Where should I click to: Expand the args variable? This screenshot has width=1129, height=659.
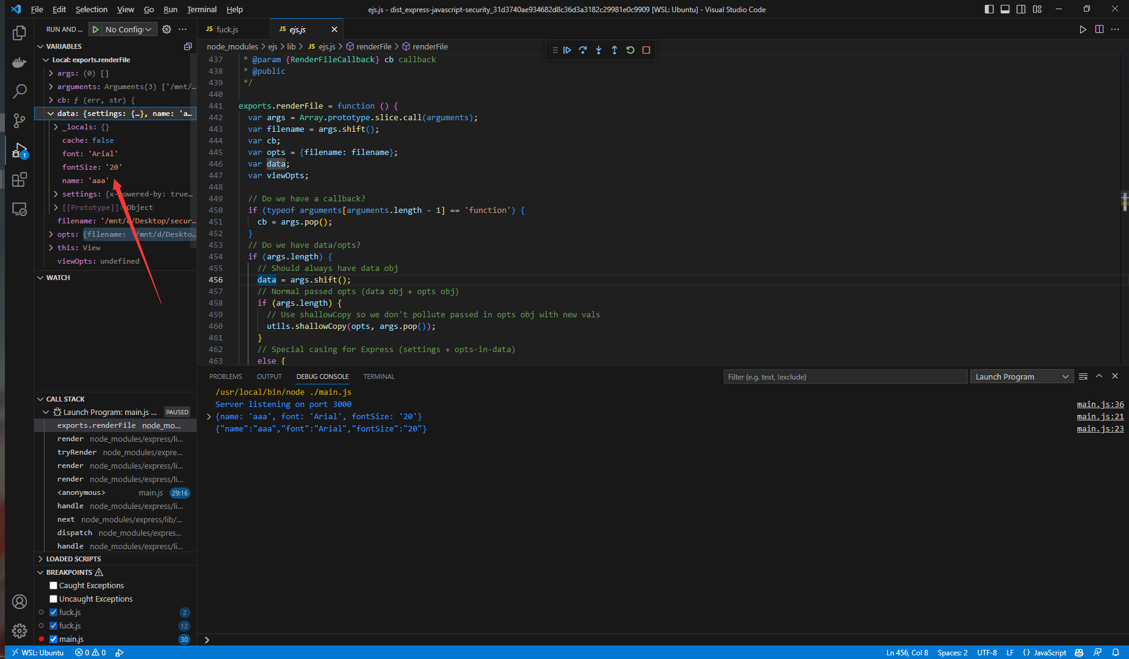[51, 73]
